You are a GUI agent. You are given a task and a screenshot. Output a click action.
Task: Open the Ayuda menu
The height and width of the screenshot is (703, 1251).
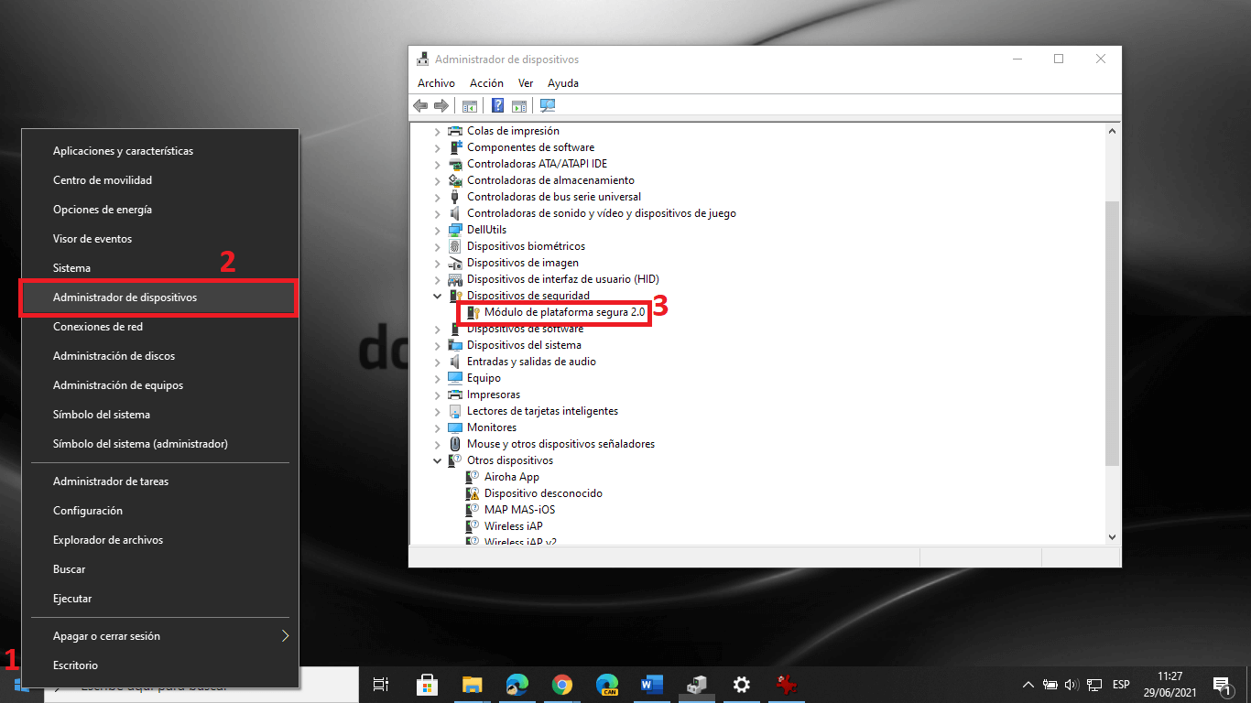pyautogui.click(x=563, y=83)
